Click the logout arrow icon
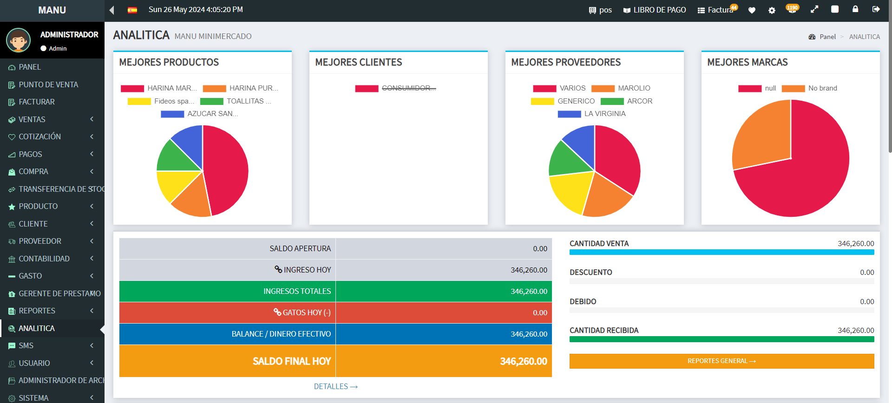Viewport: 892px width, 403px height. [x=876, y=9]
